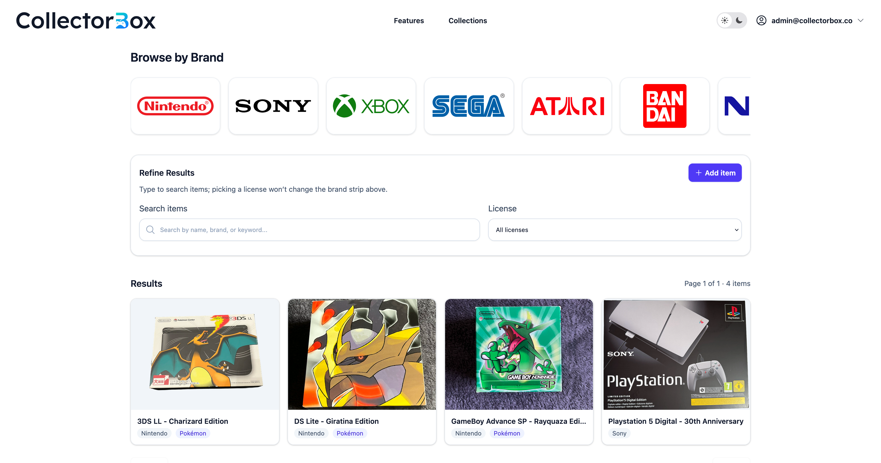Viewport: 881px width, 463px height.
Task: Click the Add item button
Action: point(715,173)
